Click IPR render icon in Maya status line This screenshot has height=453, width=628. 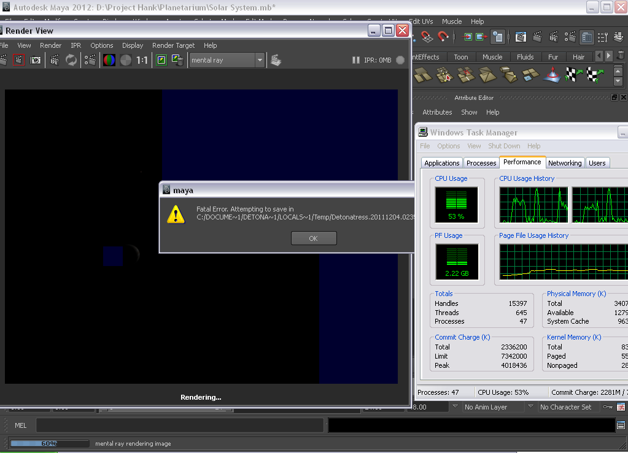(x=554, y=37)
